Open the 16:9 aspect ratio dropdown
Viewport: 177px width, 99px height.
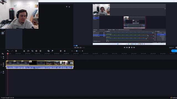click(x=171, y=48)
